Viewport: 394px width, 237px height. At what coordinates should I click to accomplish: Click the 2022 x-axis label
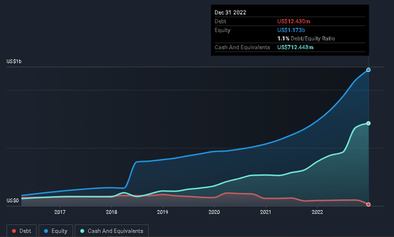point(317,212)
